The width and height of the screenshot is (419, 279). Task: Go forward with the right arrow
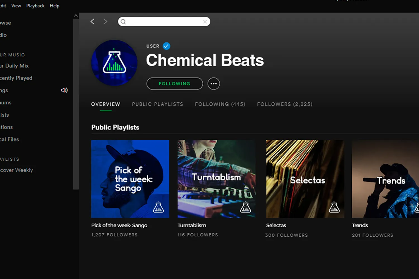click(x=105, y=21)
